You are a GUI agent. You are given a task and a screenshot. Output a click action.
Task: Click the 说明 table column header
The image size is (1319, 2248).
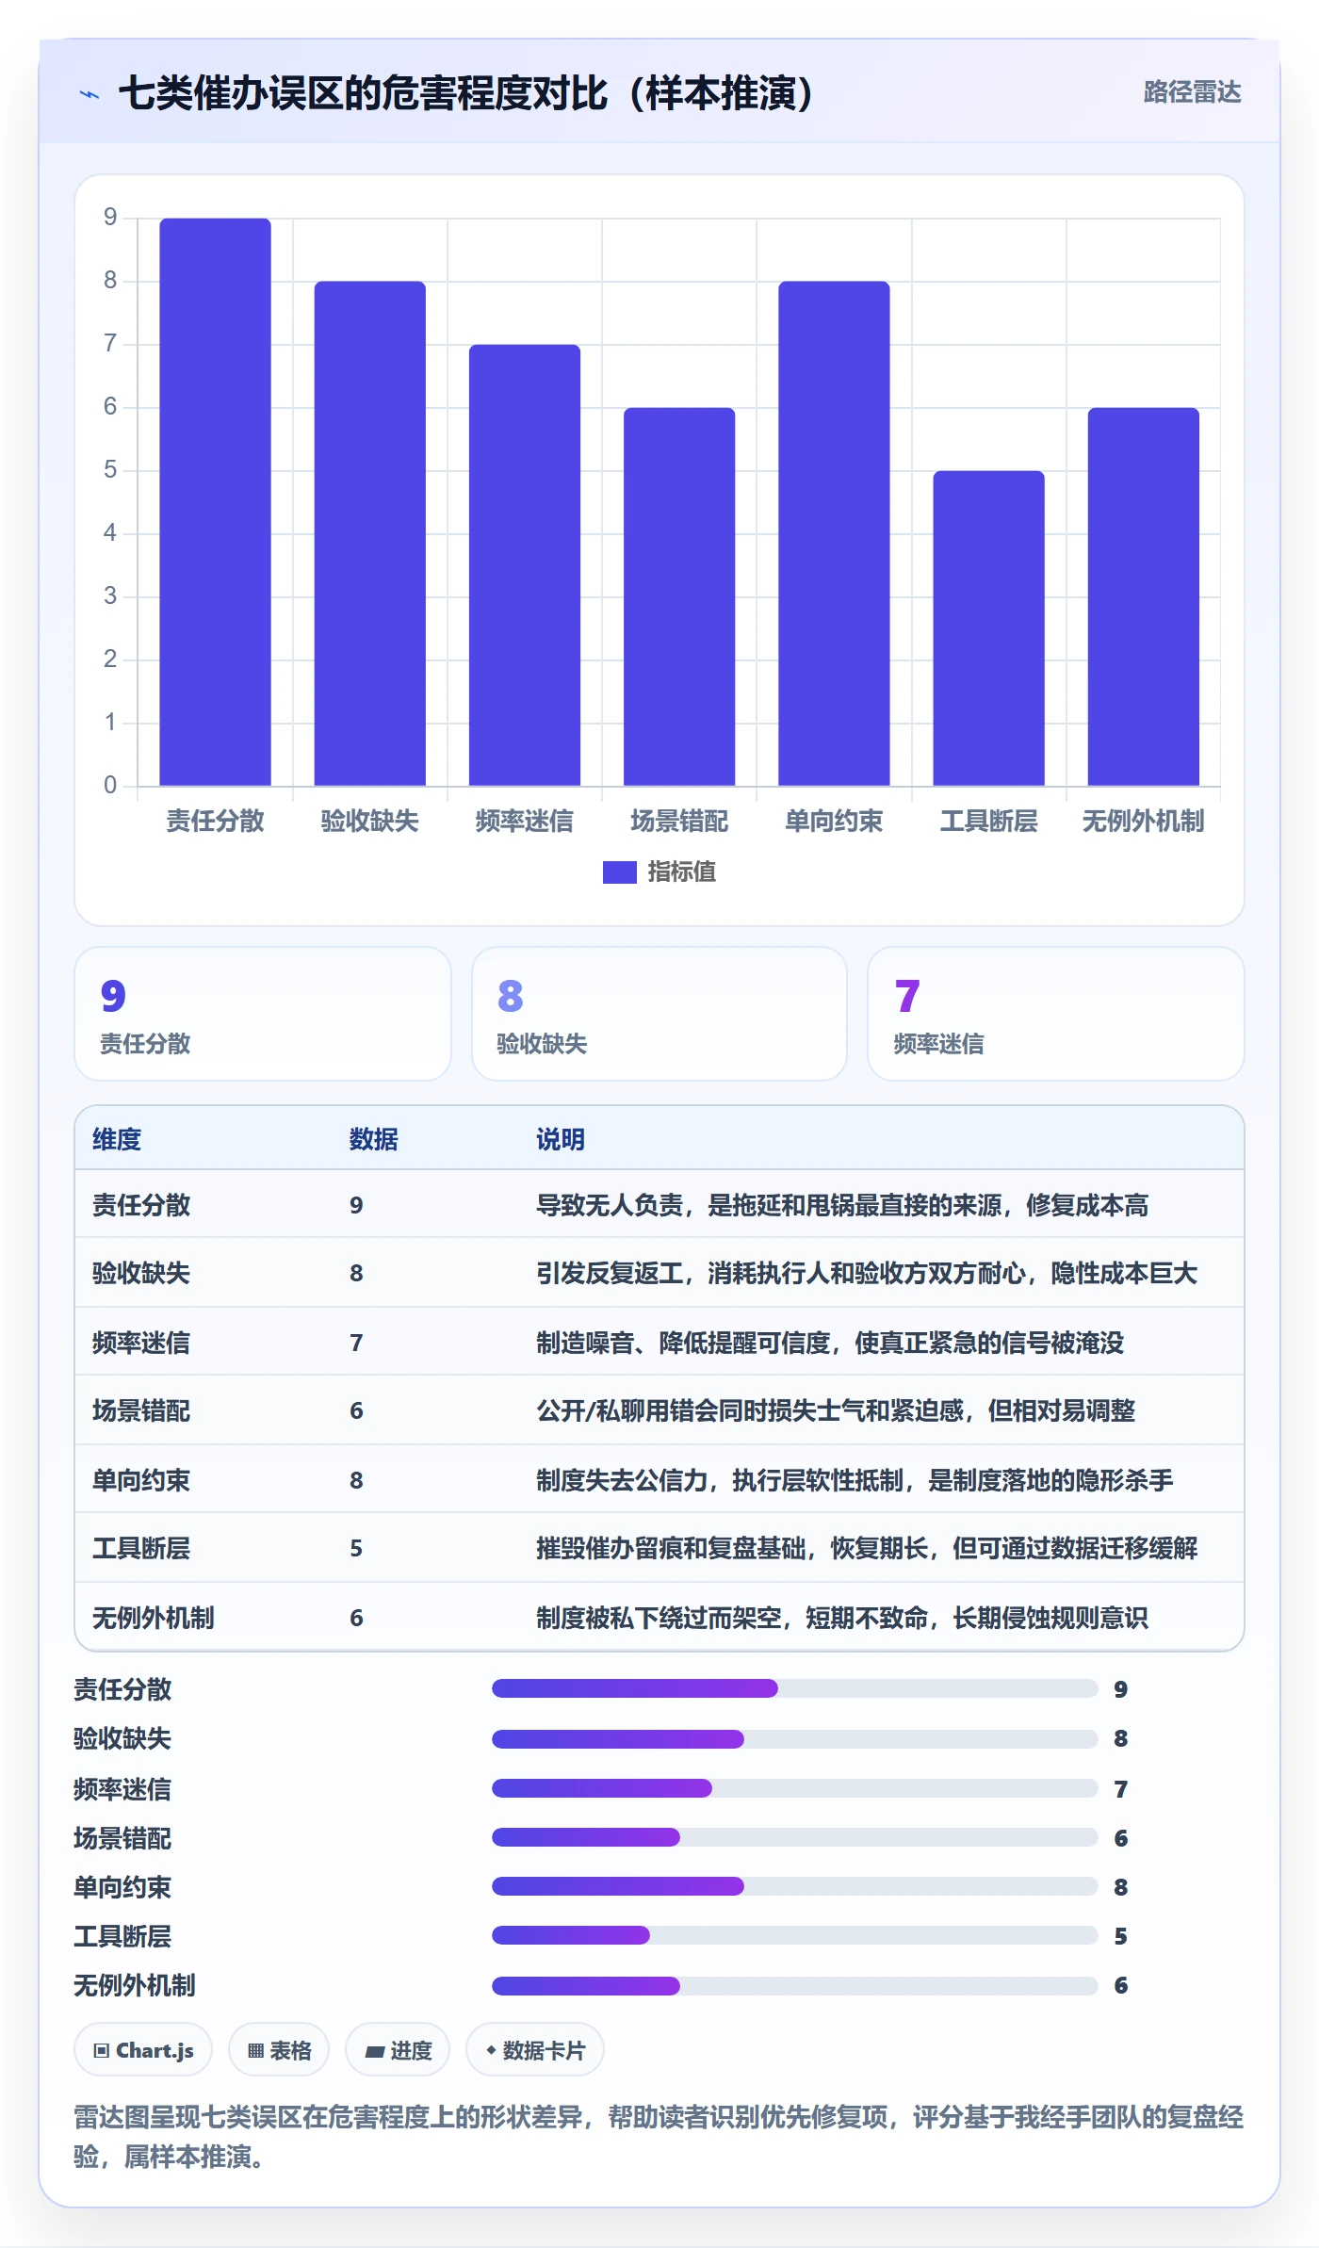[561, 1139]
